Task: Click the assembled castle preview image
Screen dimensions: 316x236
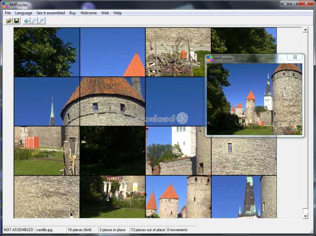Action: pyautogui.click(x=255, y=99)
